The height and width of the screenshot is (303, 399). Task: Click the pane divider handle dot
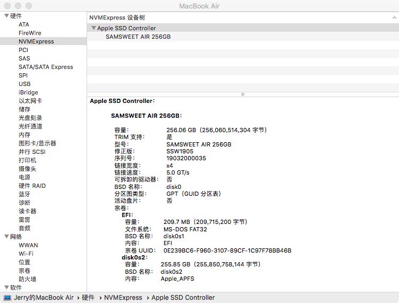tap(243, 94)
